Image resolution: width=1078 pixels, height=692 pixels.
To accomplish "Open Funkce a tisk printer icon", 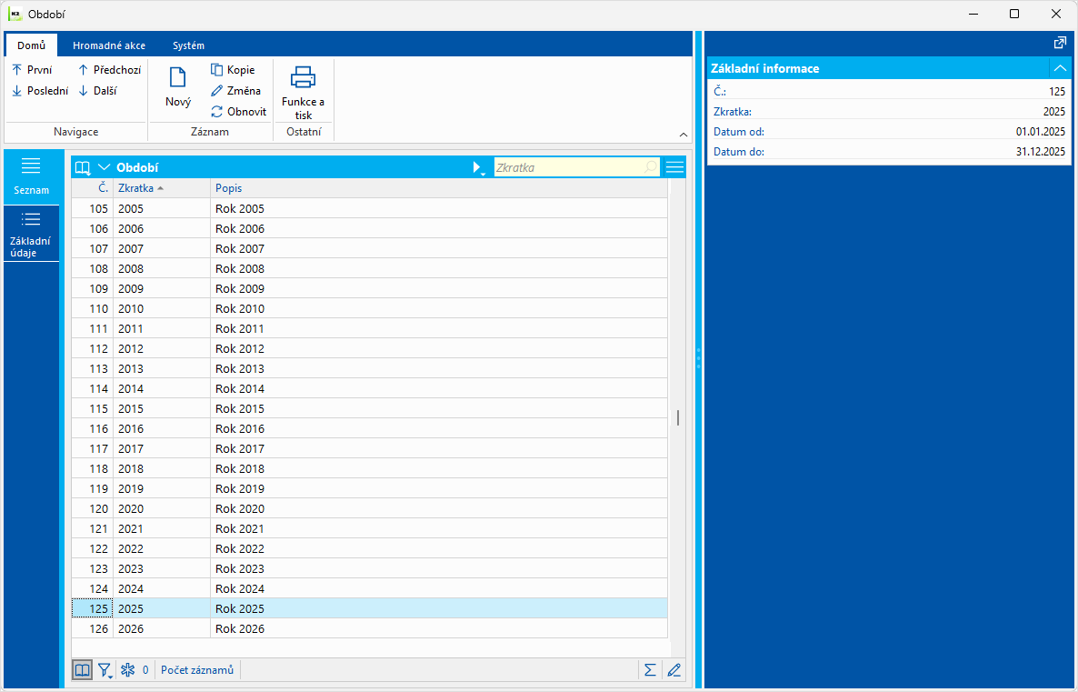I will tap(303, 77).
